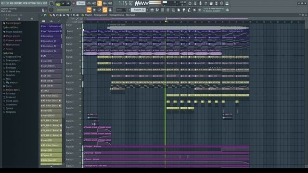Switch the pattern/song mode button
Viewport: 308px width, 173px height.
58,3
